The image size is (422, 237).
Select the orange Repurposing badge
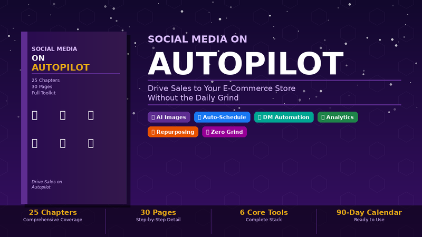click(x=173, y=132)
